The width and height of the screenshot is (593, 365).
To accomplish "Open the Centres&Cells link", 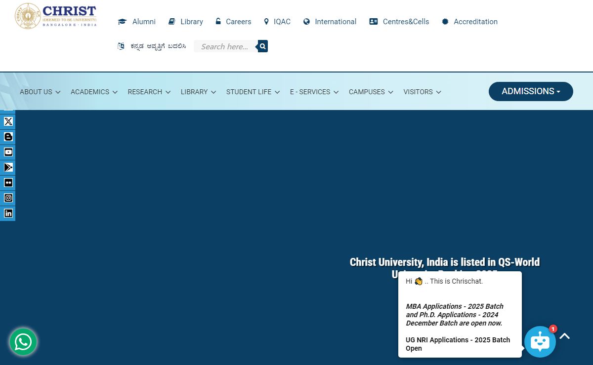I will point(399,22).
